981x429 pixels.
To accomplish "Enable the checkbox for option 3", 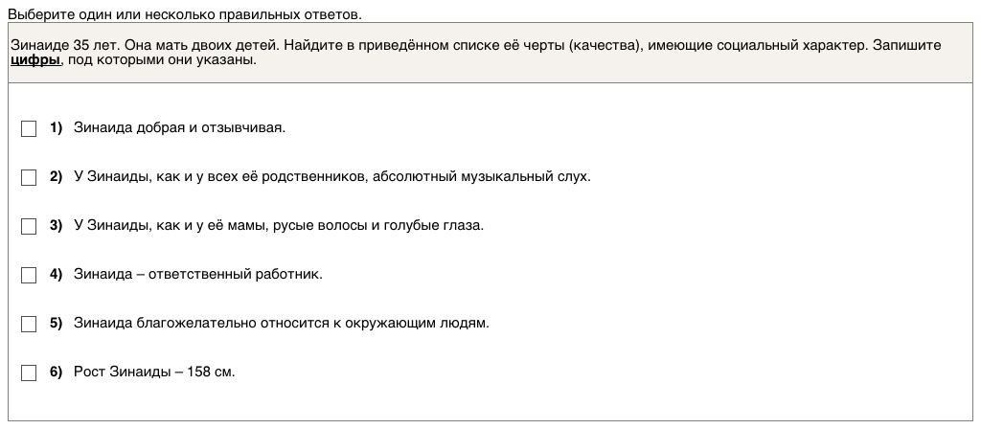I will (x=29, y=226).
